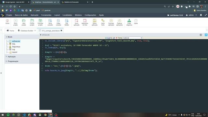
Task: Expand the Programação section in sidebar
Action: 6,61
